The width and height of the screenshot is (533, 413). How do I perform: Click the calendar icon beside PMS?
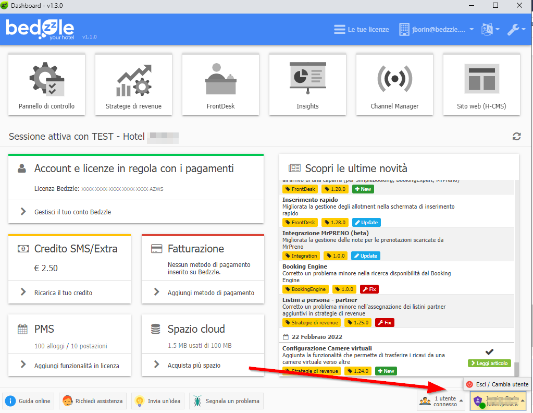pyautogui.click(x=22, y=329)
